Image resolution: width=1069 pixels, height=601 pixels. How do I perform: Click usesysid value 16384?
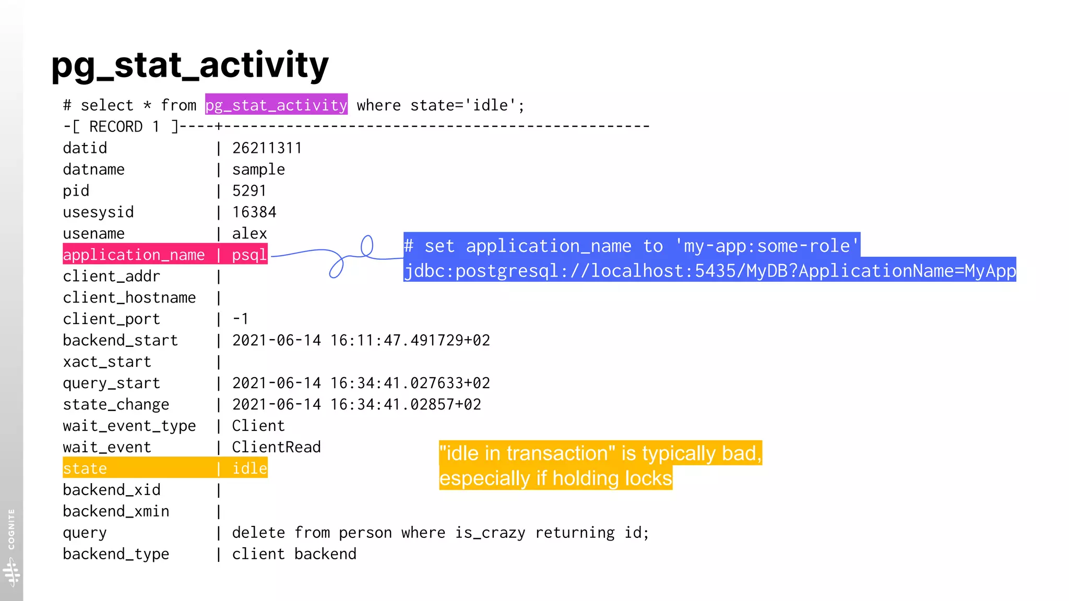(254, 212)
